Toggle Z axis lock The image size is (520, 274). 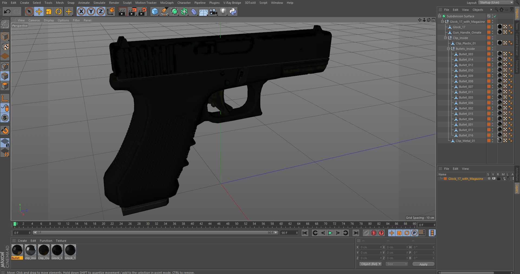click(101, 11)
